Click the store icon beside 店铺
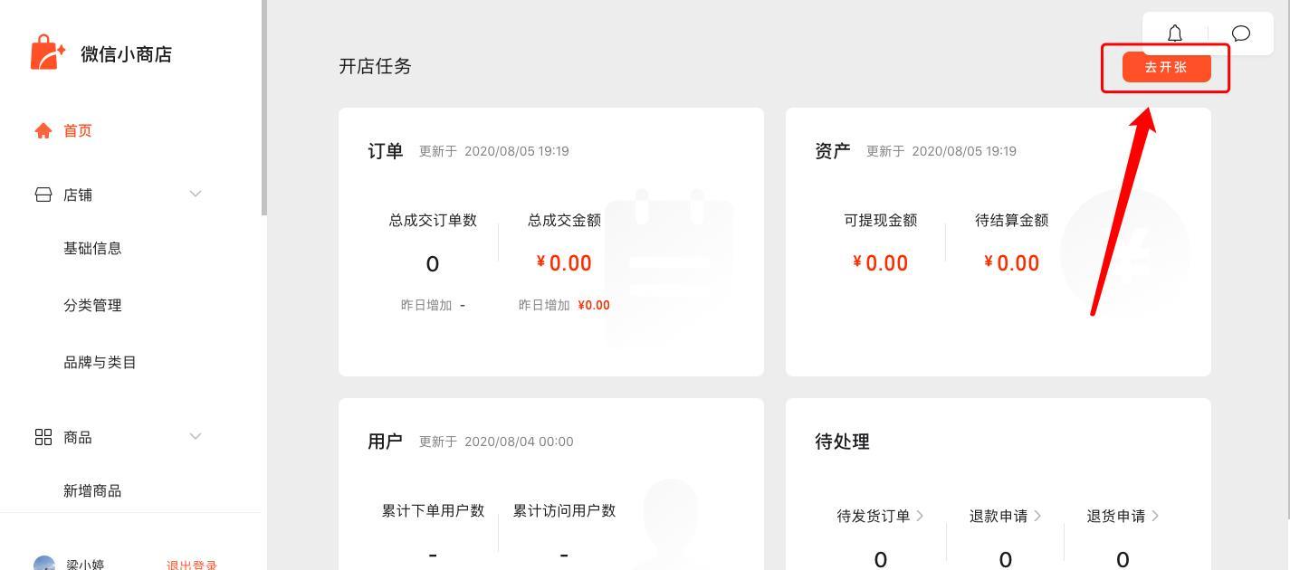 [x=43, y=195]
